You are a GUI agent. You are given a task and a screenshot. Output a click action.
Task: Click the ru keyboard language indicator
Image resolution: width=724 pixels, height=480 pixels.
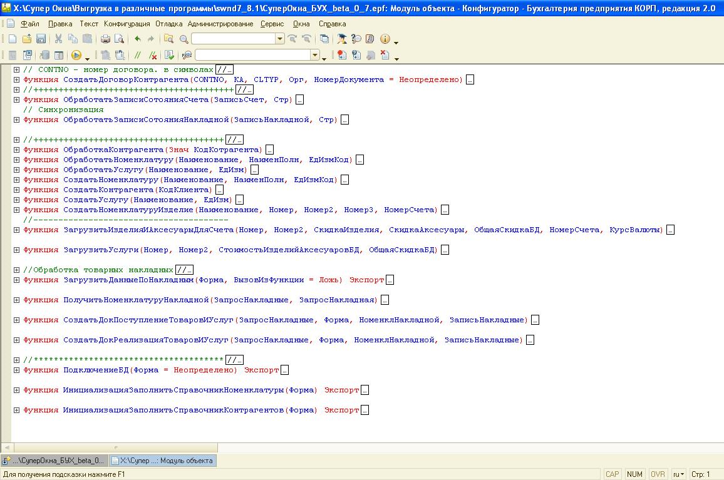tap(678, 474)
